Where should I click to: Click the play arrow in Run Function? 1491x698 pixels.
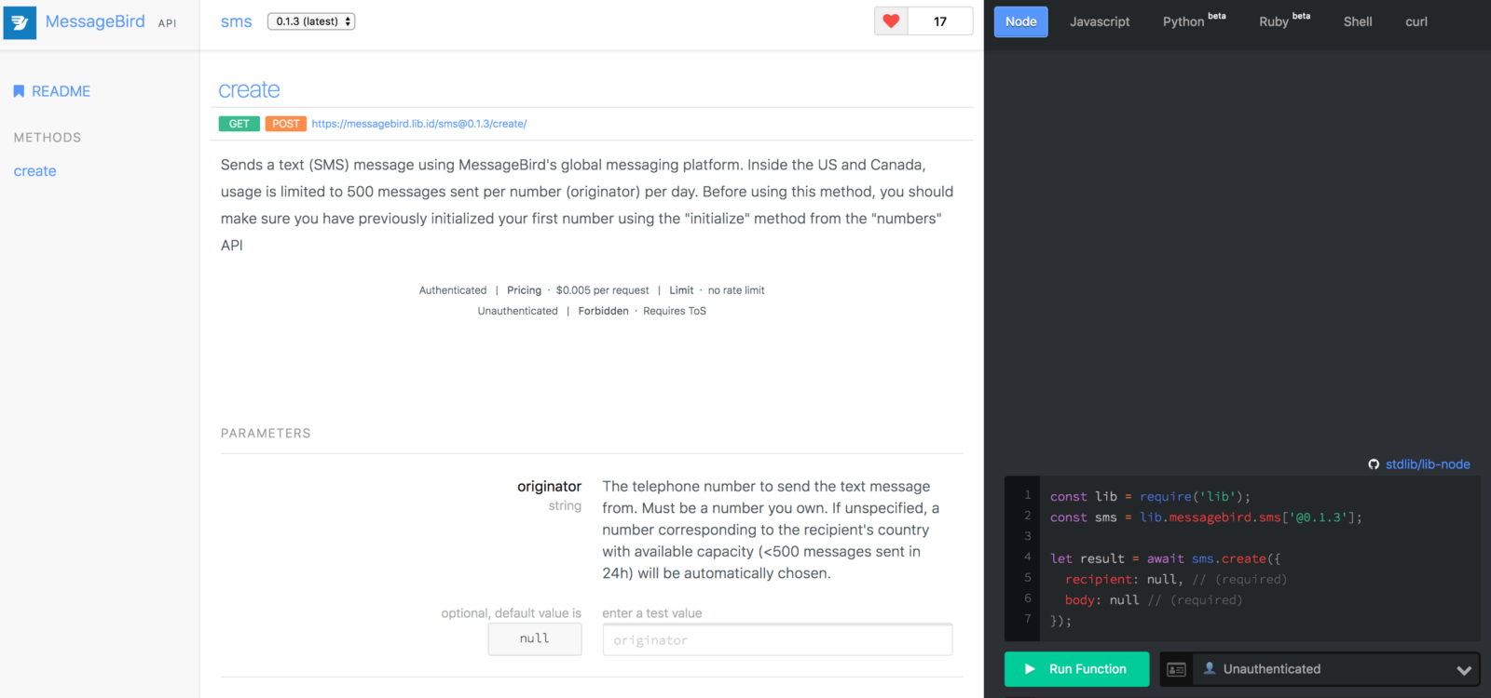point(1030,669)
